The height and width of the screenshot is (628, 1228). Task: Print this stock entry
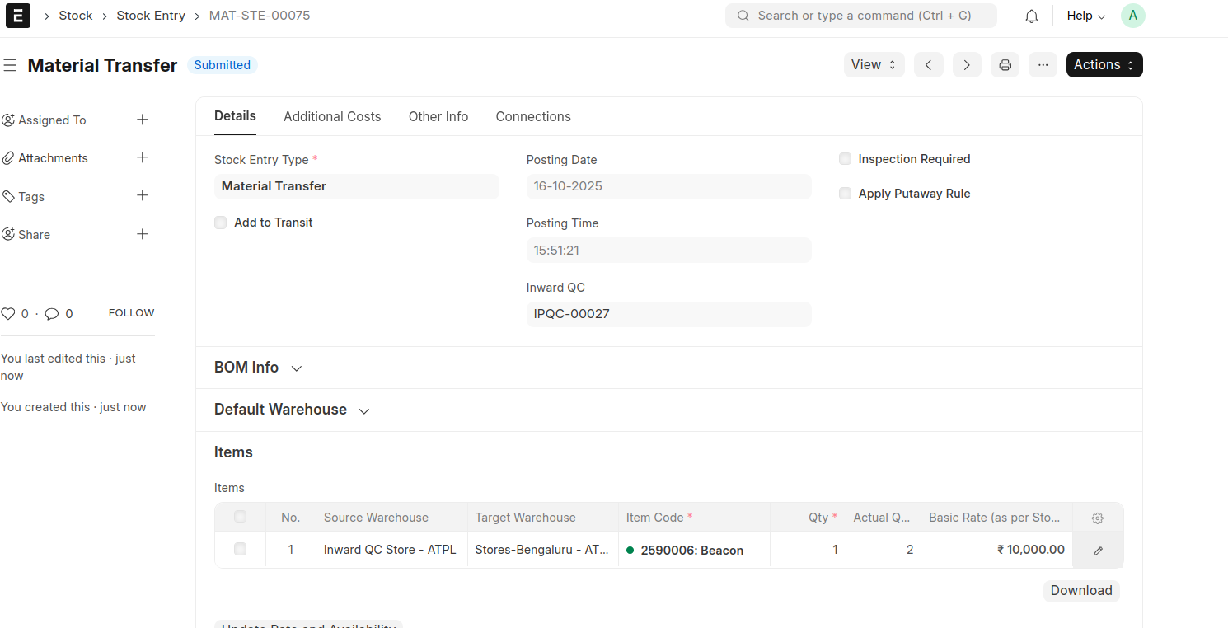(1005, 65)
